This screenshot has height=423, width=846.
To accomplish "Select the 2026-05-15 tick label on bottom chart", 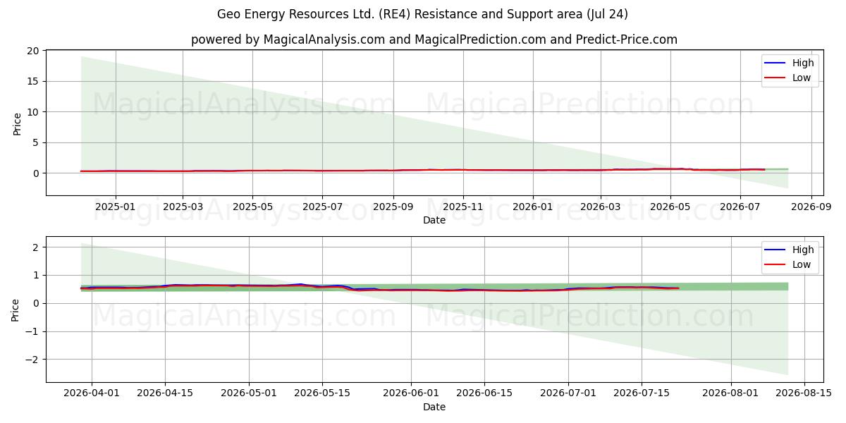I will point(322,393).
